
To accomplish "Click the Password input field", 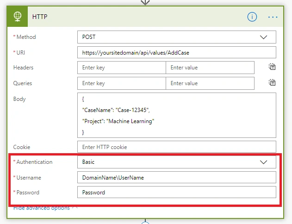I will point(176,192).
